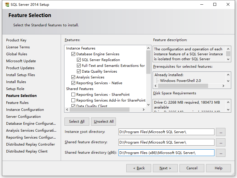Select the Instance Features tree heading
Image resolution: width=237 pixels, height=178 pixels.
coord(81,48)
